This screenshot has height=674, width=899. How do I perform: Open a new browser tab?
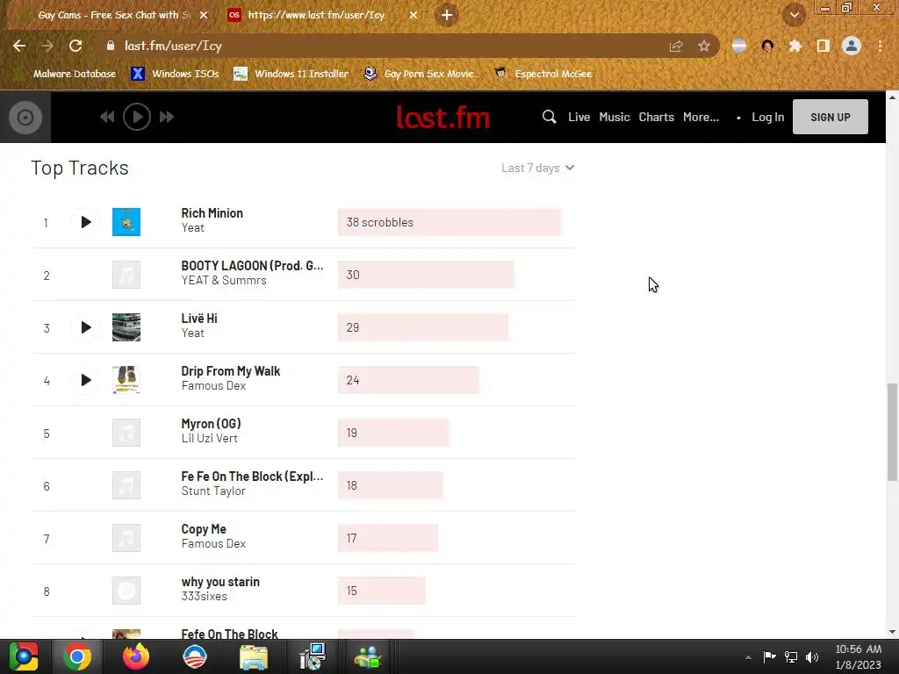coord(447,15)
